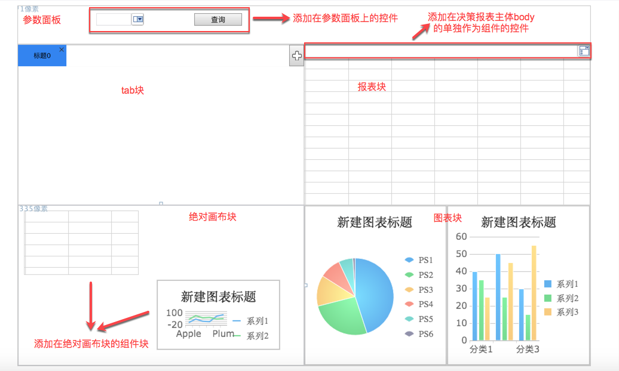619x371 pixels.
Task: Click the small table in absolute canvas block
Action: (81, 243)
